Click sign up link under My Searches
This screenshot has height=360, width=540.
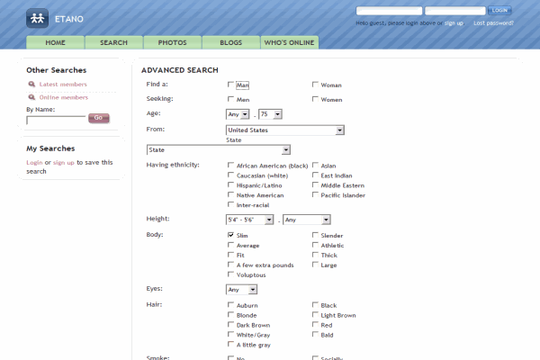[x=63, y=162]
